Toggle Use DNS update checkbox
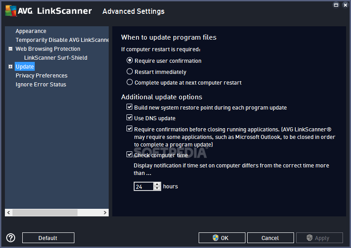Image resolution: width=351 pixels, height=248 pixels. [x=129, y=118]
